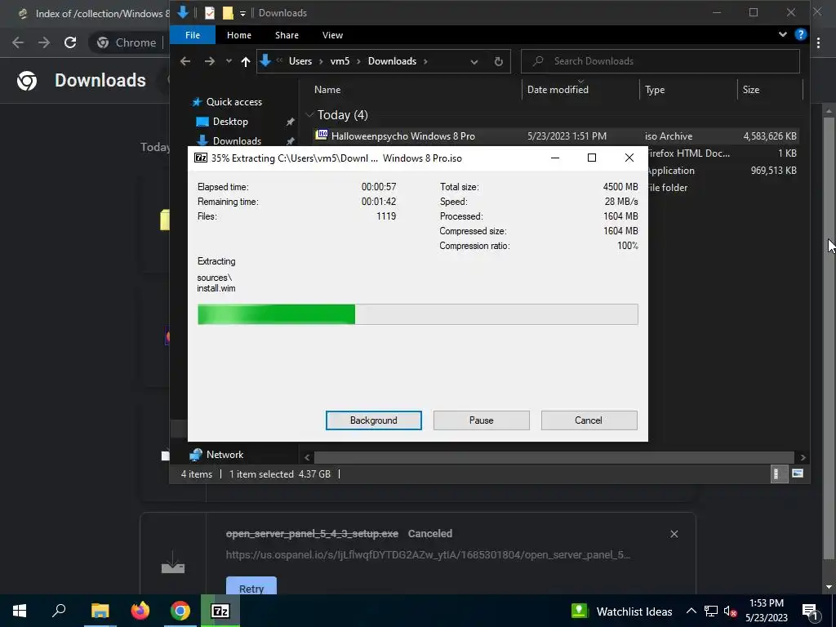Reload the Chrome page
Viewport: 836px width, 627px height.
point(70,42)
